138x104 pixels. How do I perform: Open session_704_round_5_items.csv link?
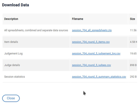pyautogui.click(x=91, y=42)
